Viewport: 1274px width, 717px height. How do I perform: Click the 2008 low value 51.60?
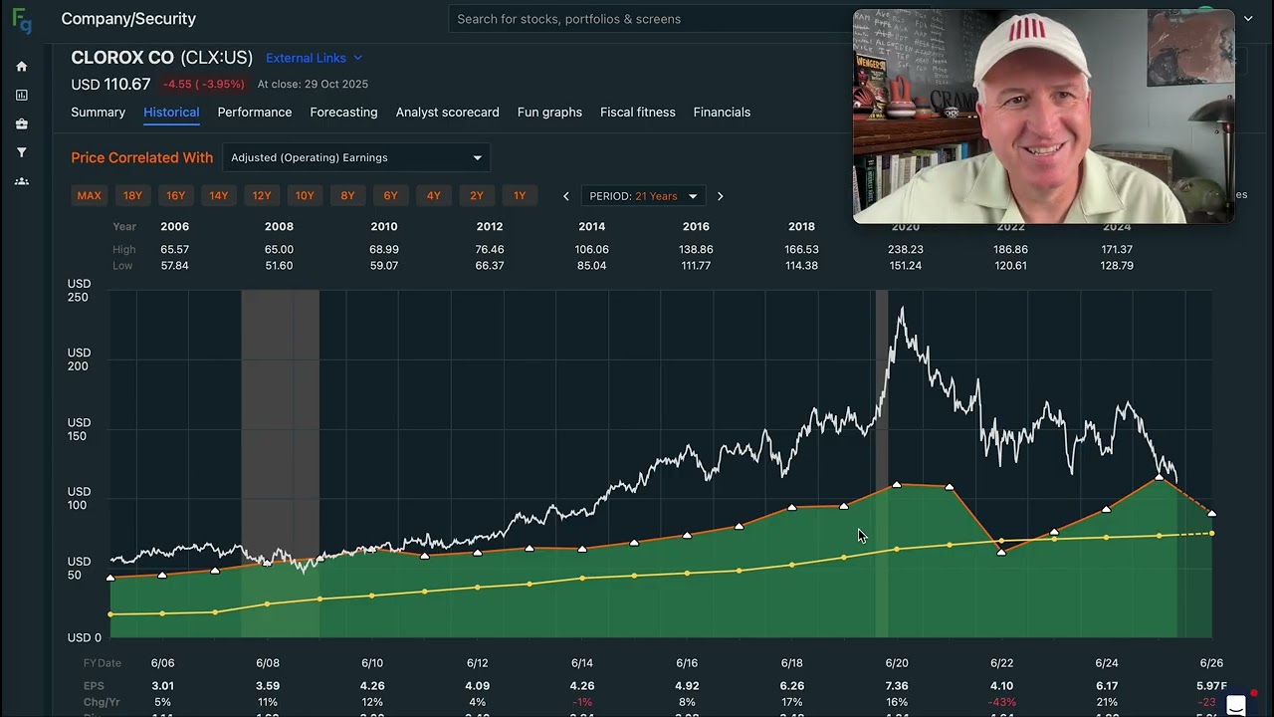(x=279, y=266)
